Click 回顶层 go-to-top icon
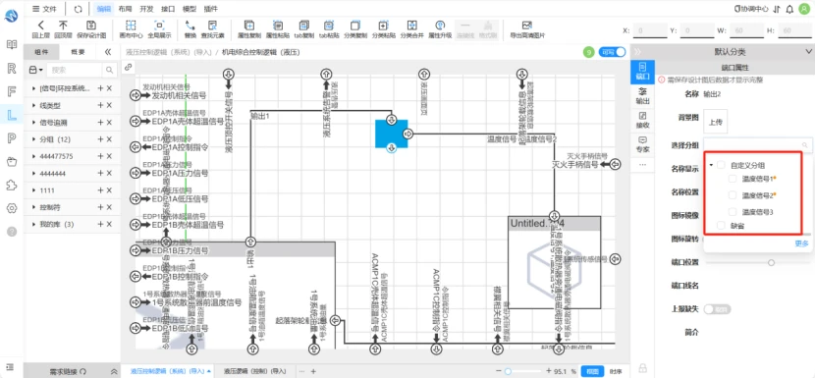Image resolution: width=816 pixels, height=378 pixels. (x=63, y=25)
